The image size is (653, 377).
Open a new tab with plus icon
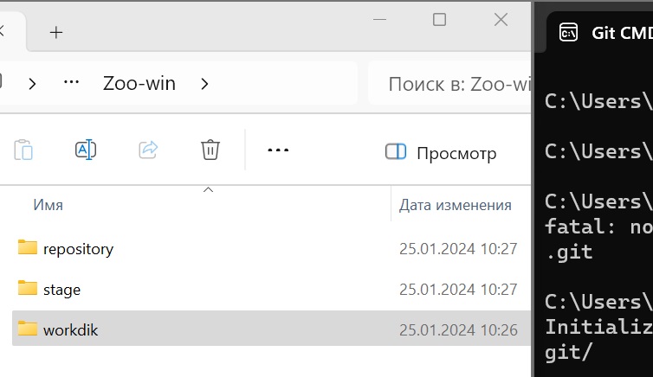56,32
